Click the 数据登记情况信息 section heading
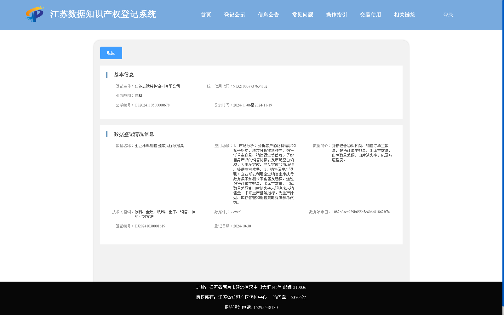The height and width of the screenshot is (315, 504). 134,134
